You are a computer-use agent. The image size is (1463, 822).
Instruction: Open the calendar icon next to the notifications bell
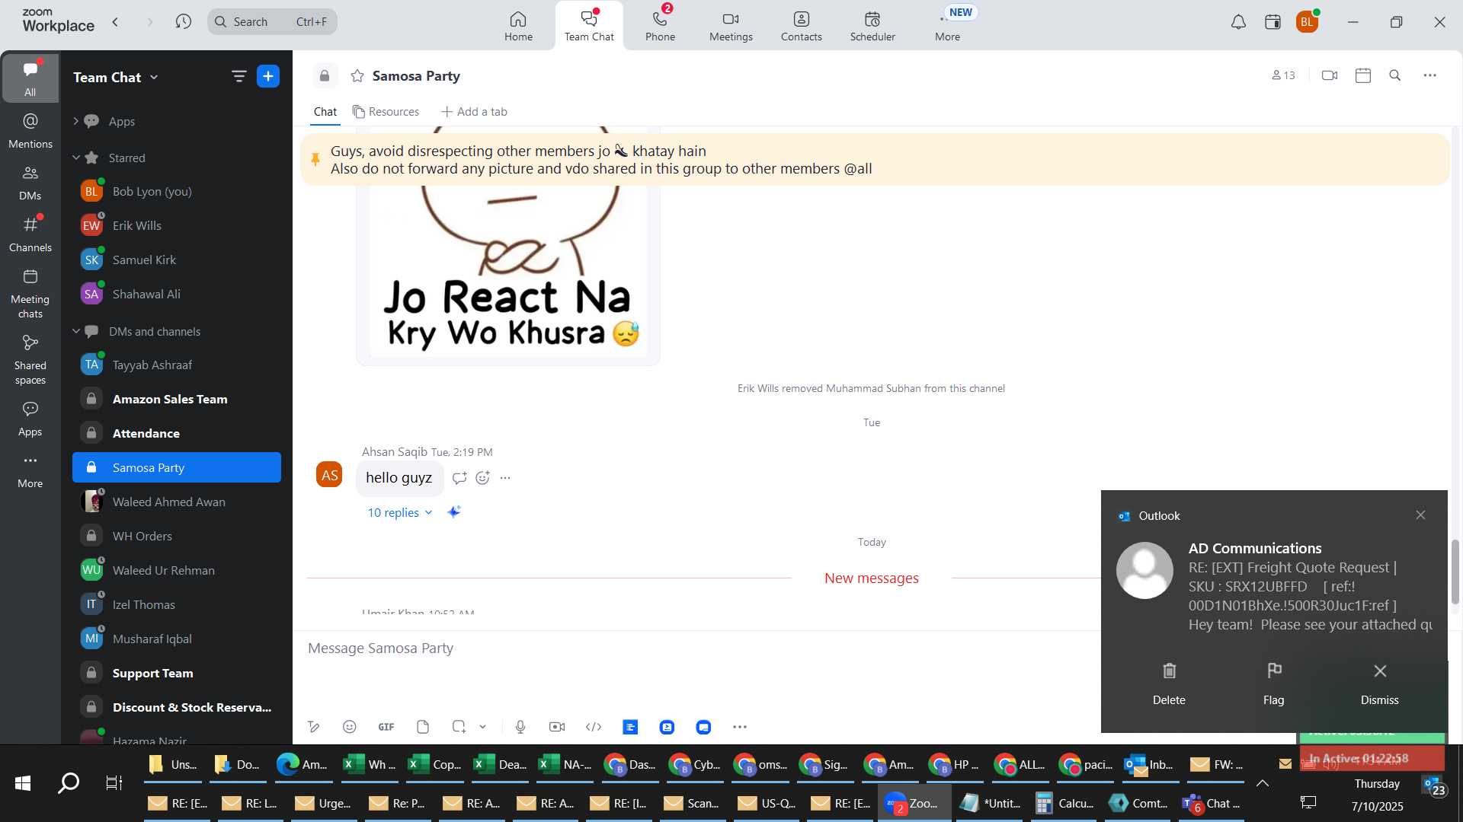pos(1273,22)
